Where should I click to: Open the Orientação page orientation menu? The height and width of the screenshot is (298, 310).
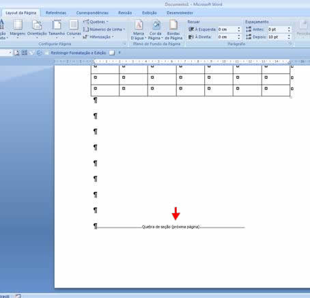point(37,29)
